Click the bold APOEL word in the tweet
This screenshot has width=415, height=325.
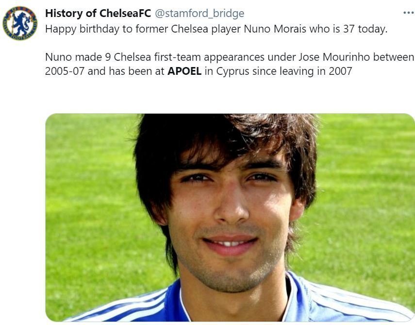click(x=184, y=71)
